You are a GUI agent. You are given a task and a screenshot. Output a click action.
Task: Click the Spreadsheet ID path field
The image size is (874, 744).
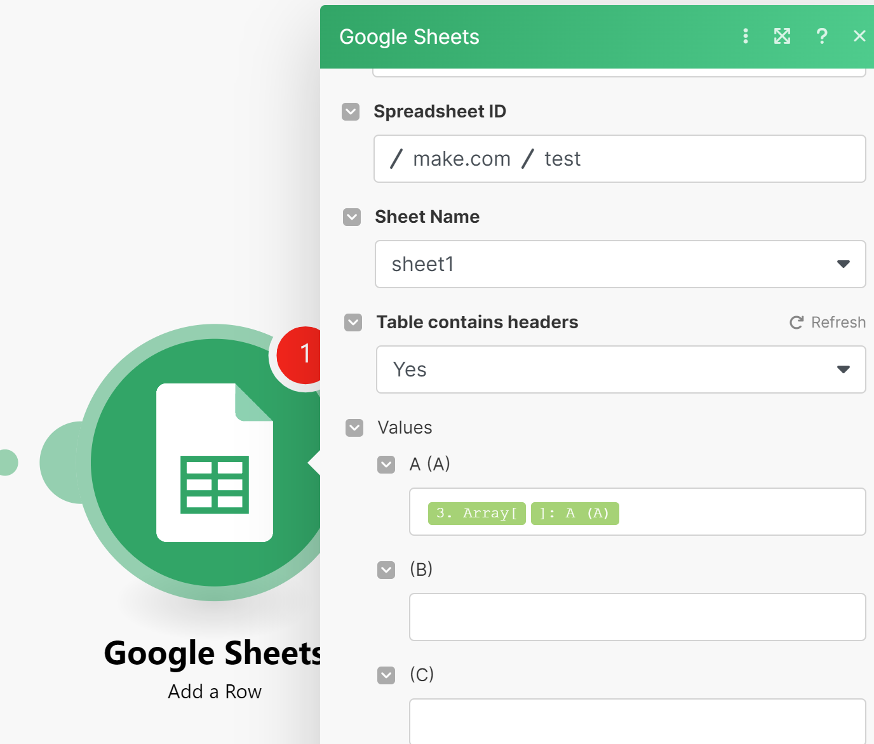(620, 159)
